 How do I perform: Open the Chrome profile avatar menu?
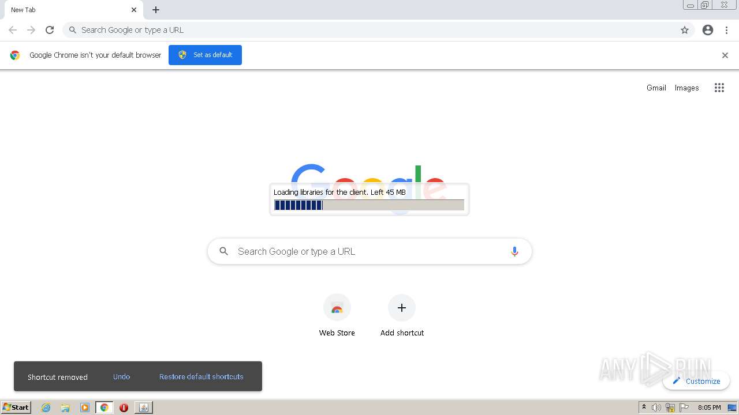[708, 30]
